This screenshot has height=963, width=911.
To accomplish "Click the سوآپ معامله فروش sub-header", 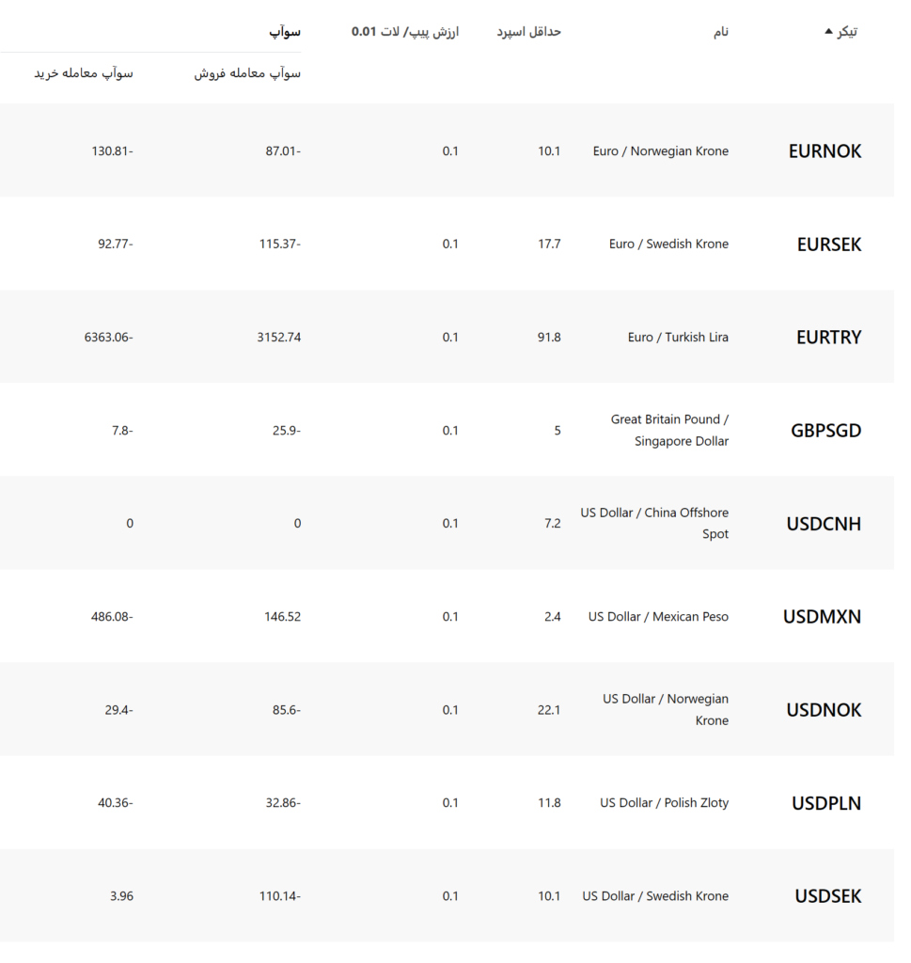I will pyautogui.click(x=247, y=73).
